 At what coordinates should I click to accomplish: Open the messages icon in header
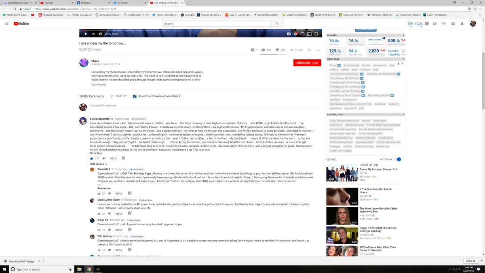(x=453, y=23)
